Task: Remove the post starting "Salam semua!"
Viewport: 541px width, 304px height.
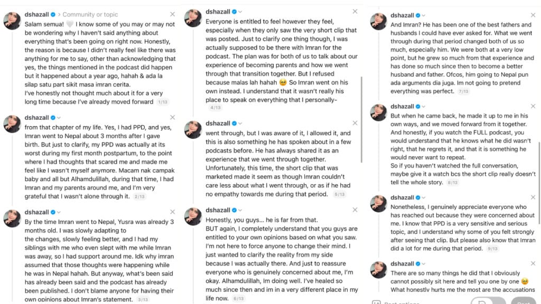Action: point(173,14)
